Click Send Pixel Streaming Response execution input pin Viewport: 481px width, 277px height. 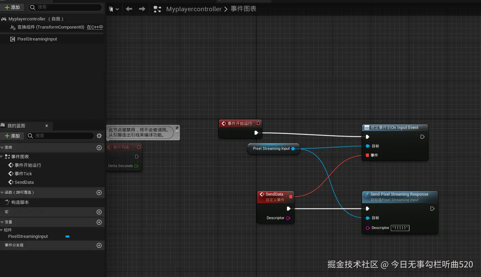368,209
